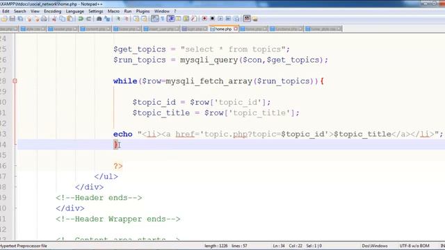The width and height of the screenshot is (445, 250).
Task: Close the active home.php tab
Action: [x=236, y=28]
